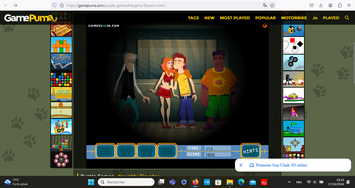Open File Explorer from the taskbar

(230, 182)
